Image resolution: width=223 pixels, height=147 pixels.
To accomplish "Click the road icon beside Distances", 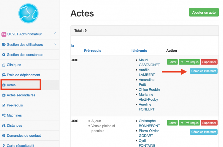I will click(4, 125).
